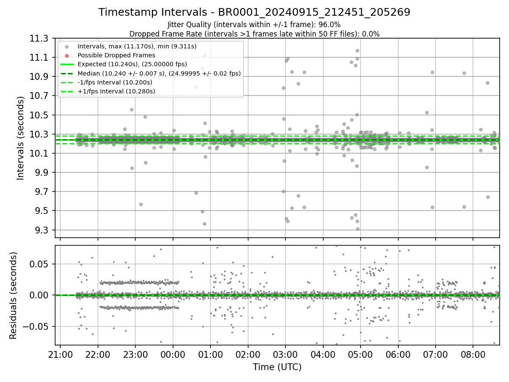Image resolution: width=509 pixels, height=382 pixels.
Task: Click the highest interval data point near 11.17s
Action: pos(357,51)
